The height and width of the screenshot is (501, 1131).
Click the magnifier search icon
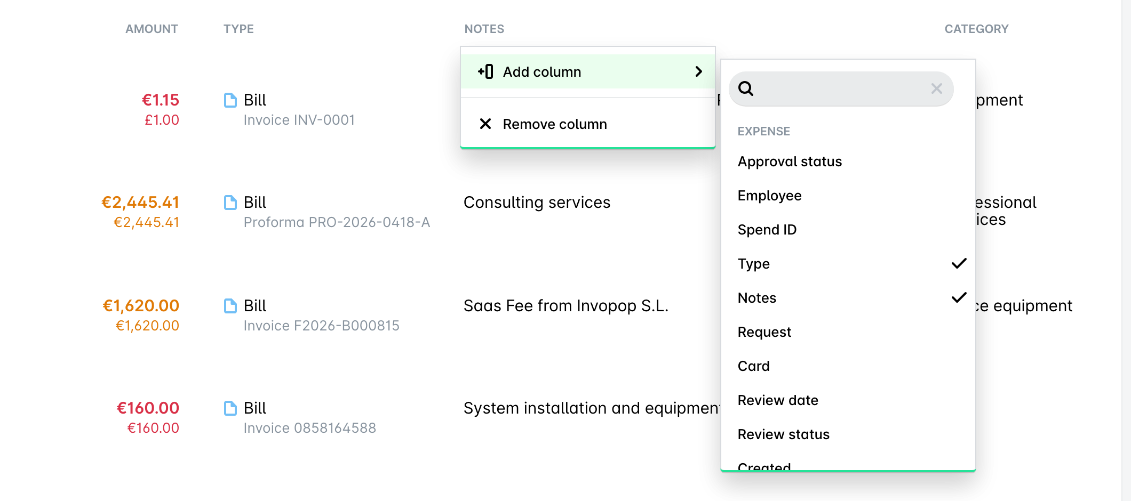746,88
